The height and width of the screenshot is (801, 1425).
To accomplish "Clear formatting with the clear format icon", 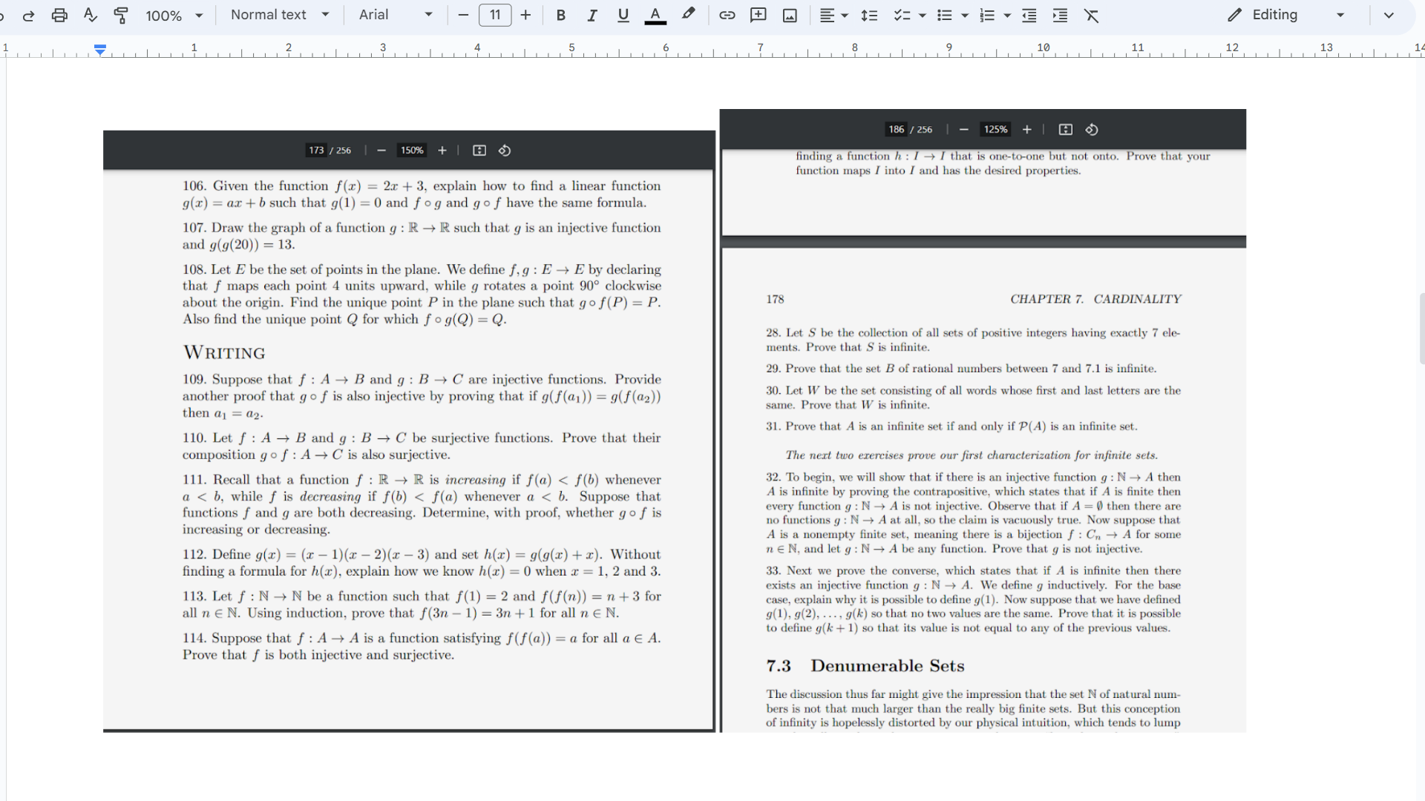I will [x=1091, y=15].
